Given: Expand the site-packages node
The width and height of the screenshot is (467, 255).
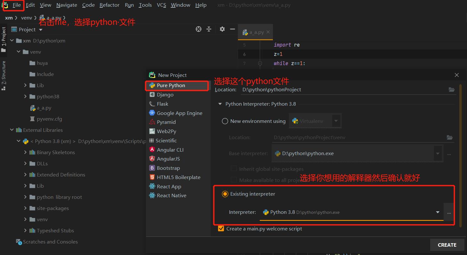Looking at the screenshot, I should [x=25, y=208].
